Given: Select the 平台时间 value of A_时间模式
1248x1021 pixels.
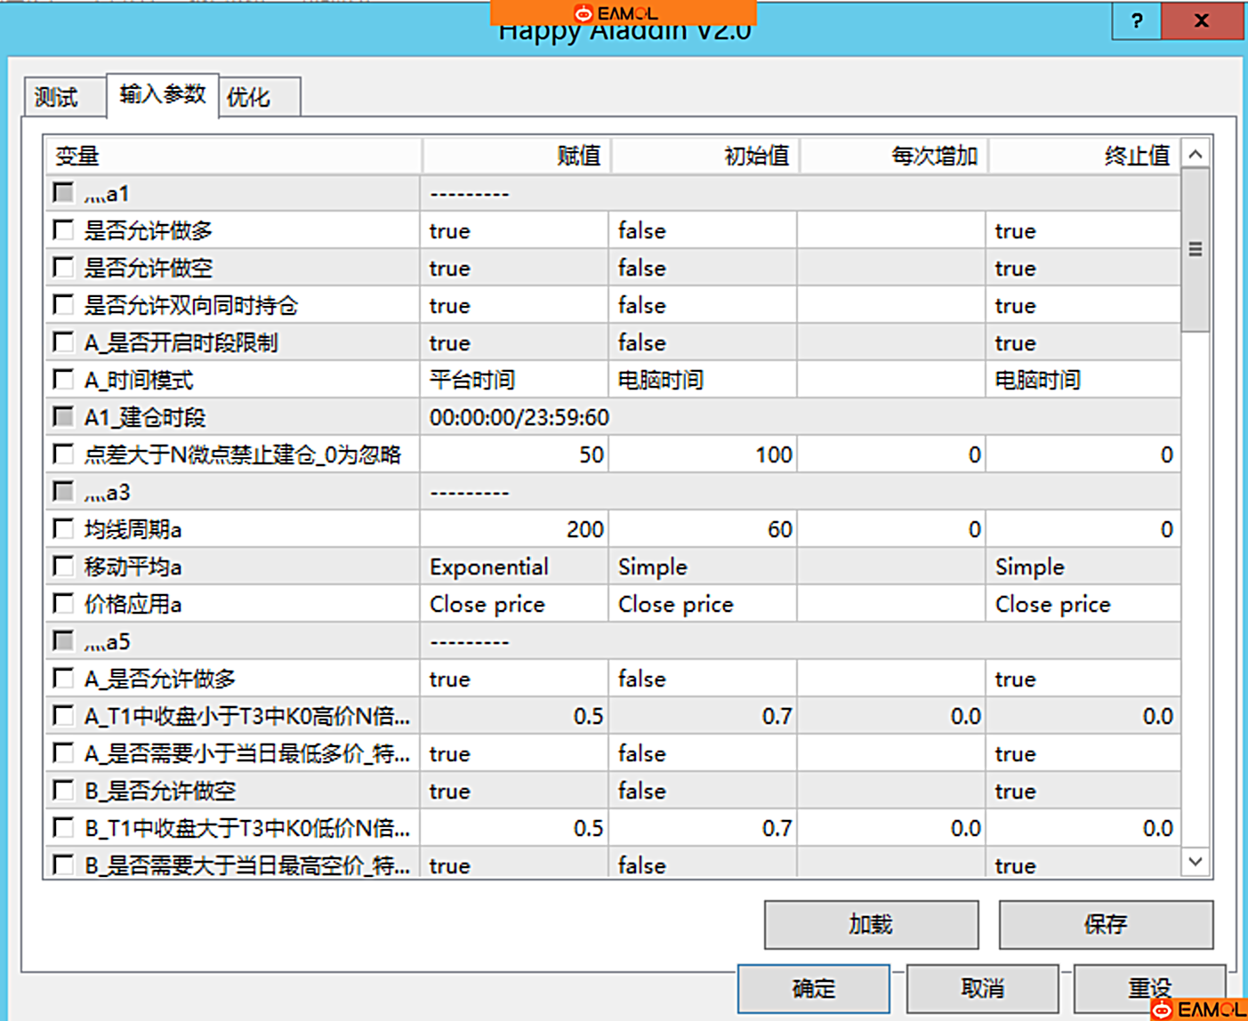Looking at the screenshot, I should pos(514,380).
